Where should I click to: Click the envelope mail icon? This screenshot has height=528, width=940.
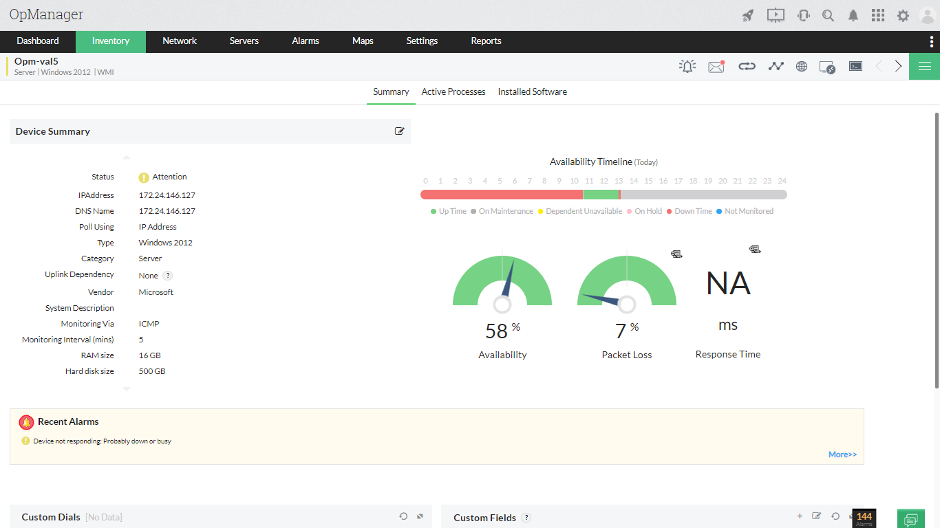(716, 66)
